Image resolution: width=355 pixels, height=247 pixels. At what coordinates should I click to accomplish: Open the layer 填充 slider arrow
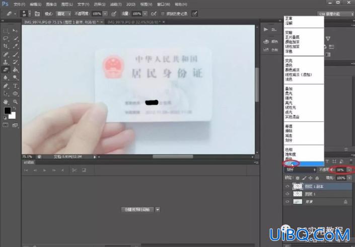349,178
